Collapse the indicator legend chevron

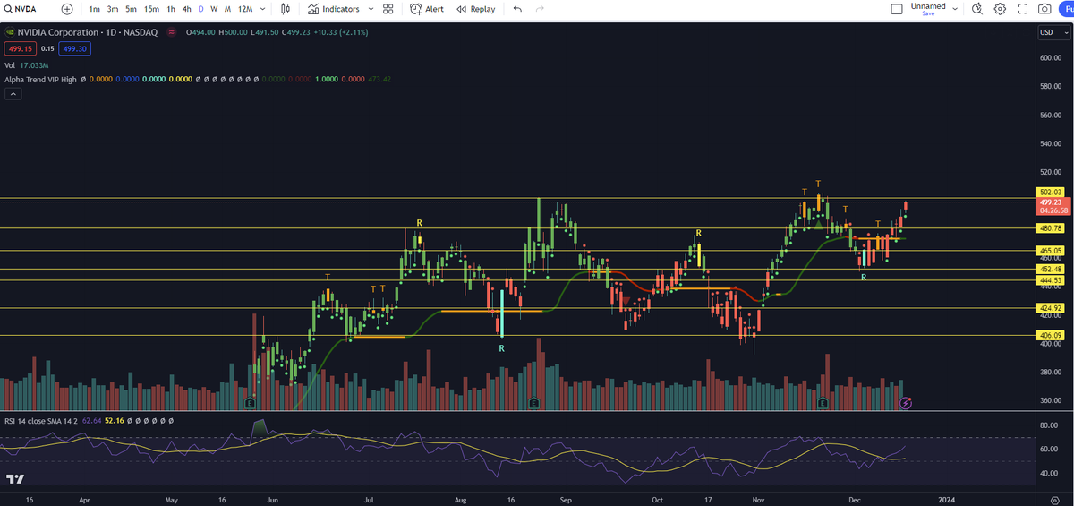(13, 92)
